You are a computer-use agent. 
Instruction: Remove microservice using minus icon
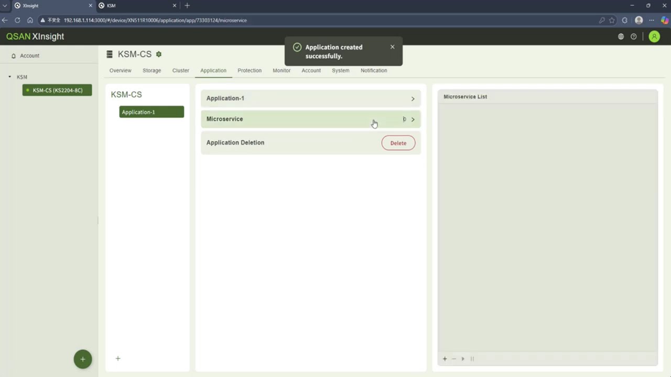(x=454, y=359)
